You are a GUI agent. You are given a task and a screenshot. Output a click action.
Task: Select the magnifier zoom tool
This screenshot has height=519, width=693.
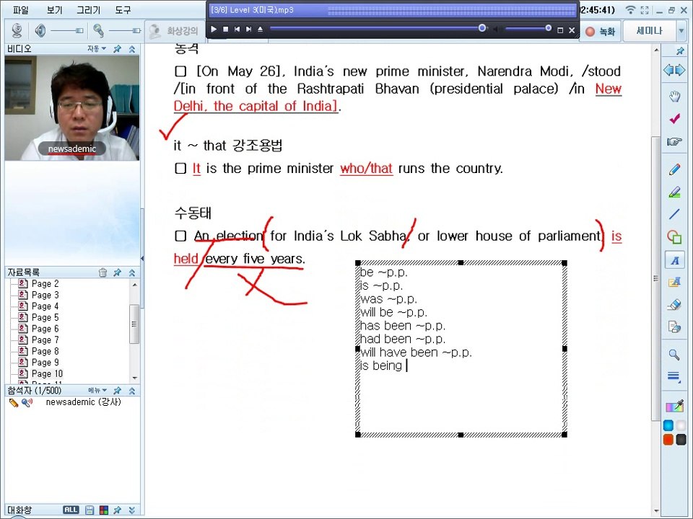[674, 354]
